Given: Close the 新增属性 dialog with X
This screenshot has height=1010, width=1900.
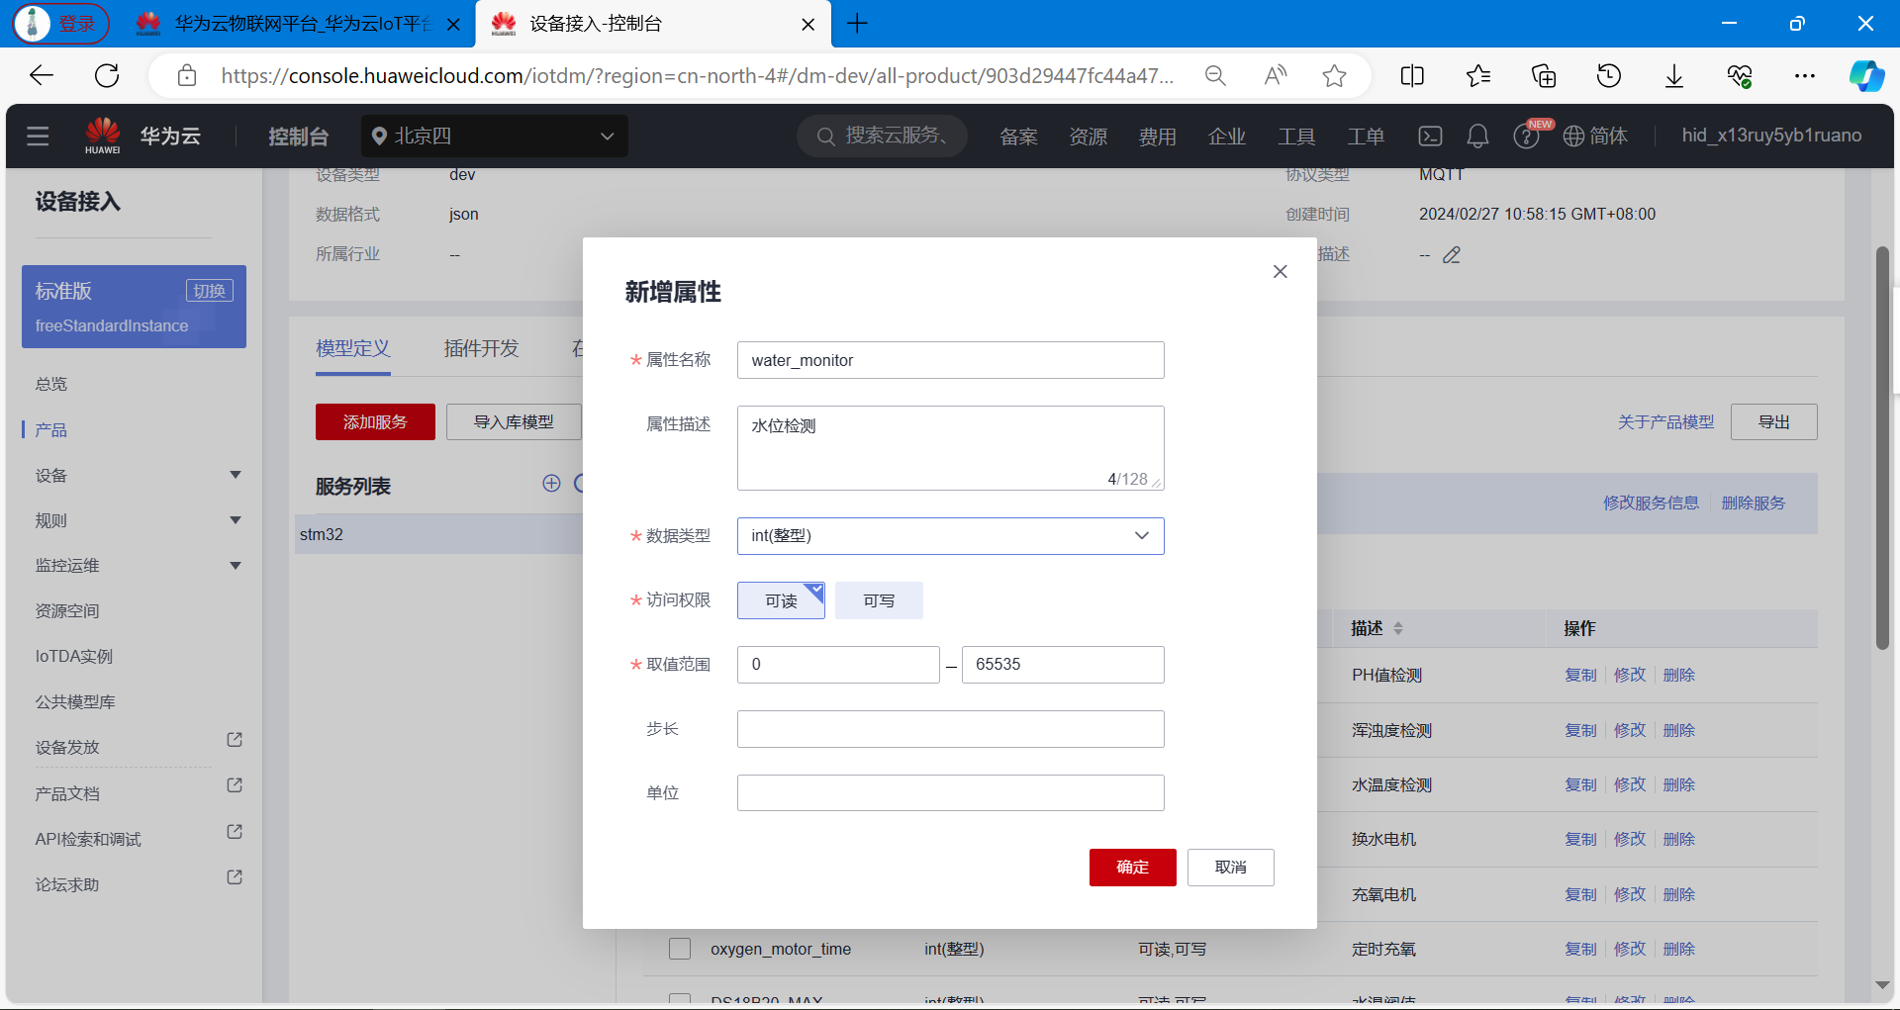Looking at the screenshot, I should [1280, 271].
